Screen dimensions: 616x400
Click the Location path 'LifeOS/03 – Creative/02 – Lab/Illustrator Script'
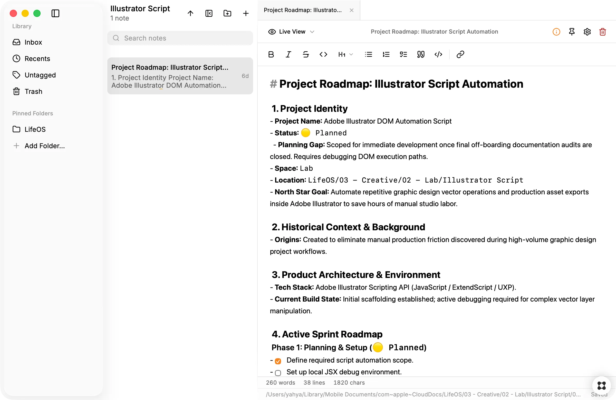point(416,180)
